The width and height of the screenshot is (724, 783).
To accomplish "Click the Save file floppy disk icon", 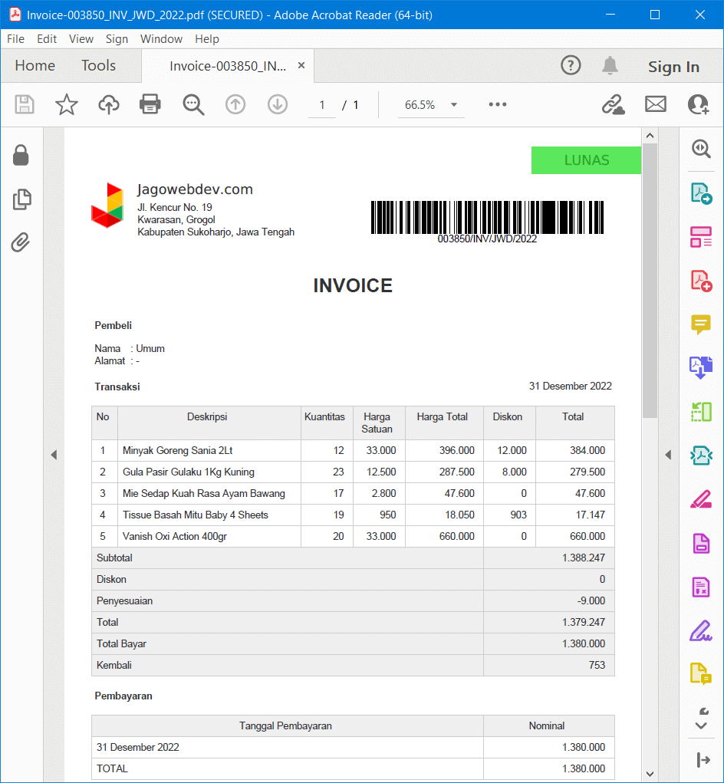I will [x=25, y=105].
